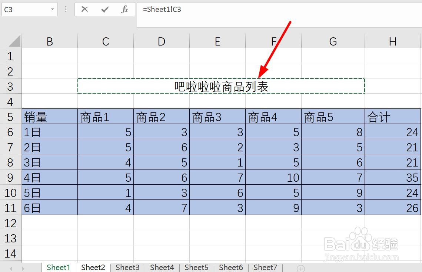Viewport: 422px width, 272px height.
Task: Click the Insert Function fx icon
Action: [x=124, y=10]
